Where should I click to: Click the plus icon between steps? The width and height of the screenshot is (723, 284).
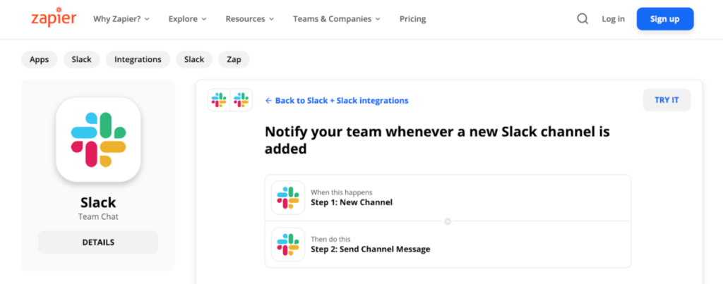click(x=447, y=221)
